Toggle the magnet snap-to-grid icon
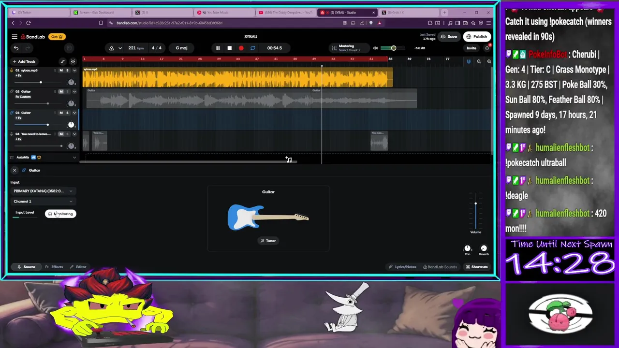Viewport: 619px width, 348px height. [468, 61]
